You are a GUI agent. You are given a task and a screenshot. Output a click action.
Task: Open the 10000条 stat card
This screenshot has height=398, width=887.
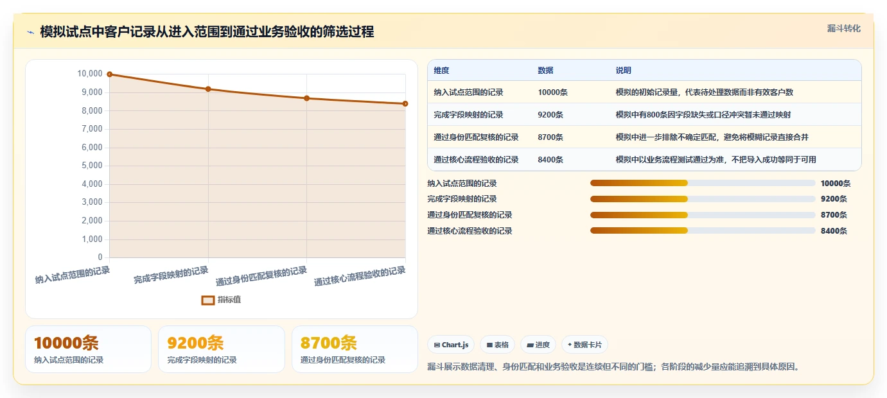[x=88, y=349]
